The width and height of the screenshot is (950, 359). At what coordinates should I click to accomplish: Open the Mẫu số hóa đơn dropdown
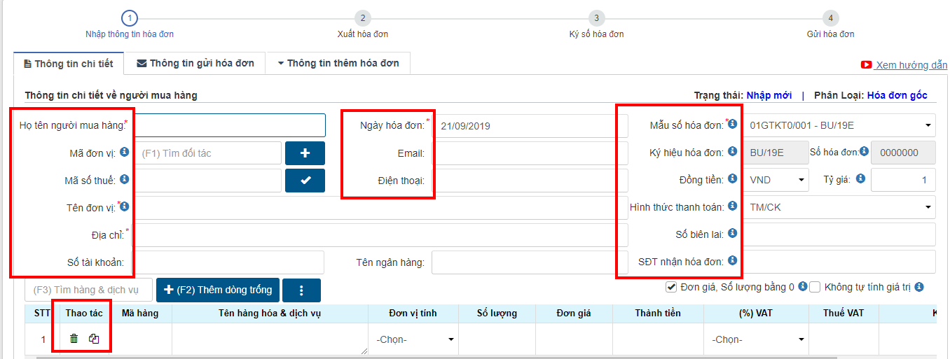tap(841, 126)
